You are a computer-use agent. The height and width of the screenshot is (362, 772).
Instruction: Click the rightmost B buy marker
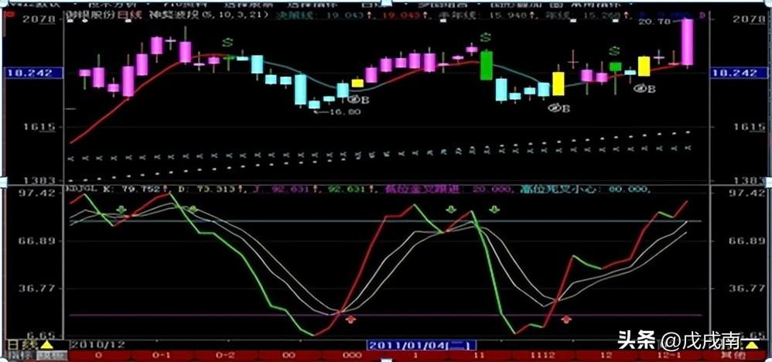point(644,88)
